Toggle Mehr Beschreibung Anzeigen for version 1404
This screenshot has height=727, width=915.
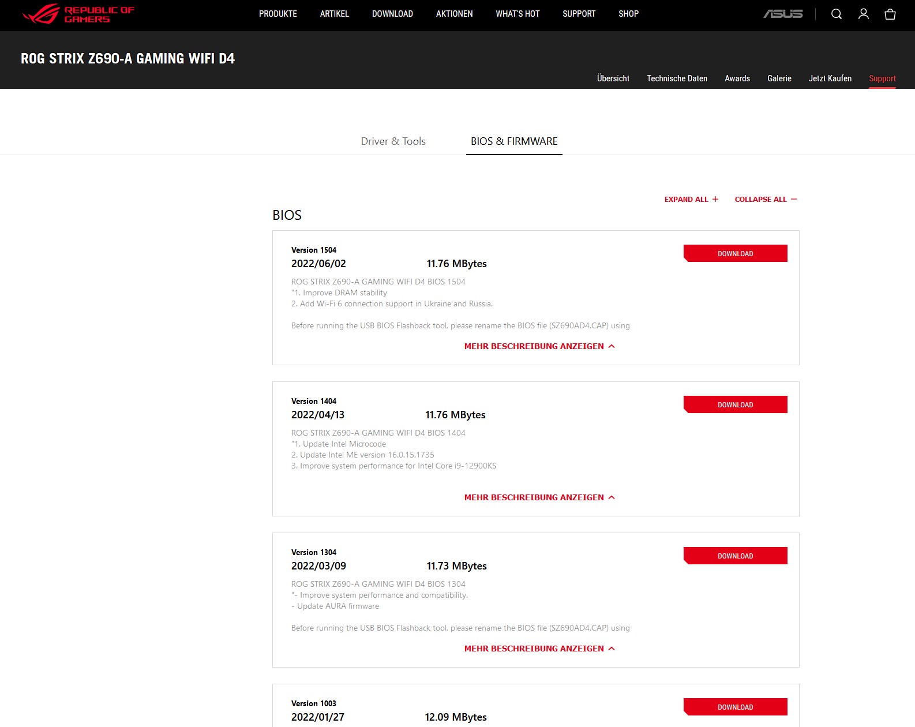click(539, 497)
